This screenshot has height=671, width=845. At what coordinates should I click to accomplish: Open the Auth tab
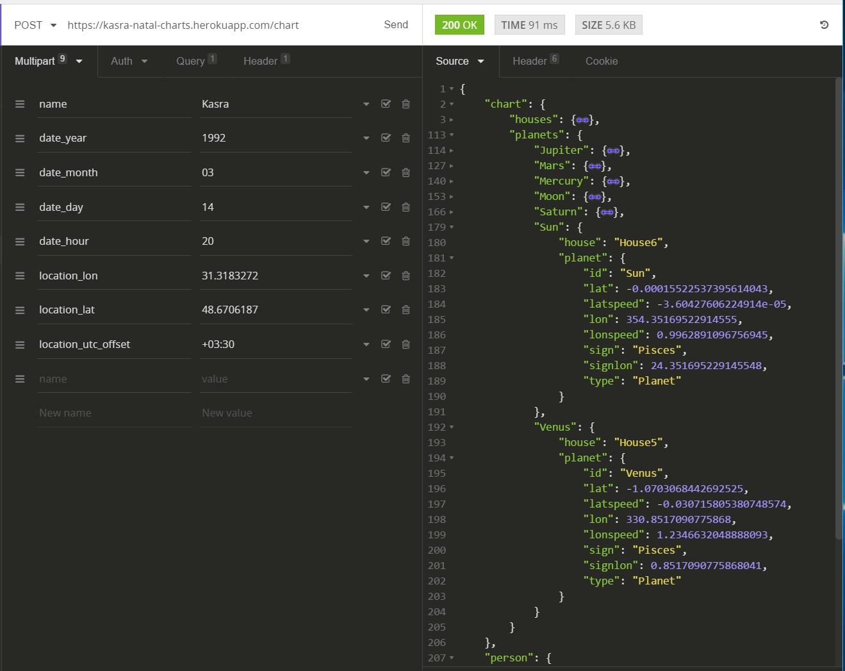pos(129,61)
